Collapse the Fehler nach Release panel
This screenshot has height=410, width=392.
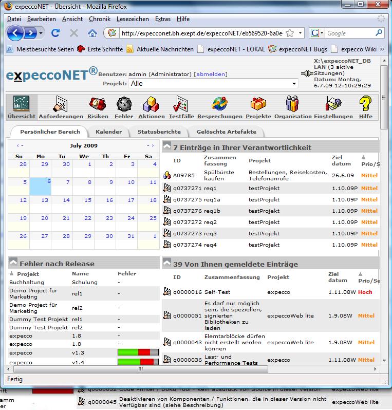coord(13,263)
